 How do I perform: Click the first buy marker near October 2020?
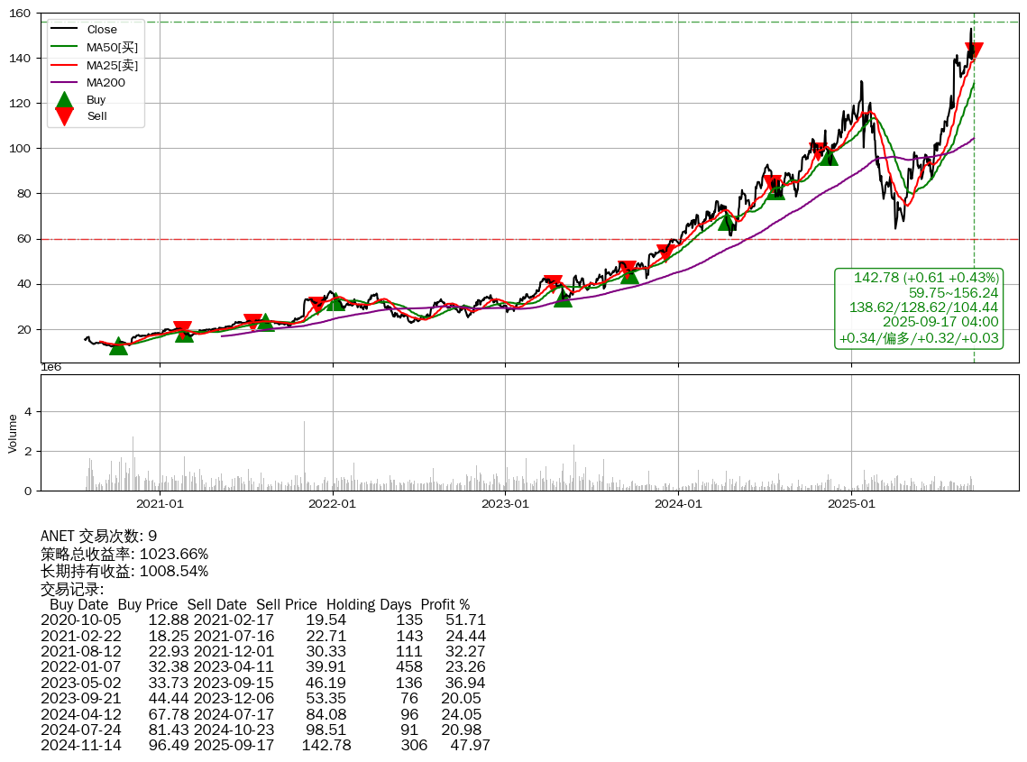tap(118, 345)
